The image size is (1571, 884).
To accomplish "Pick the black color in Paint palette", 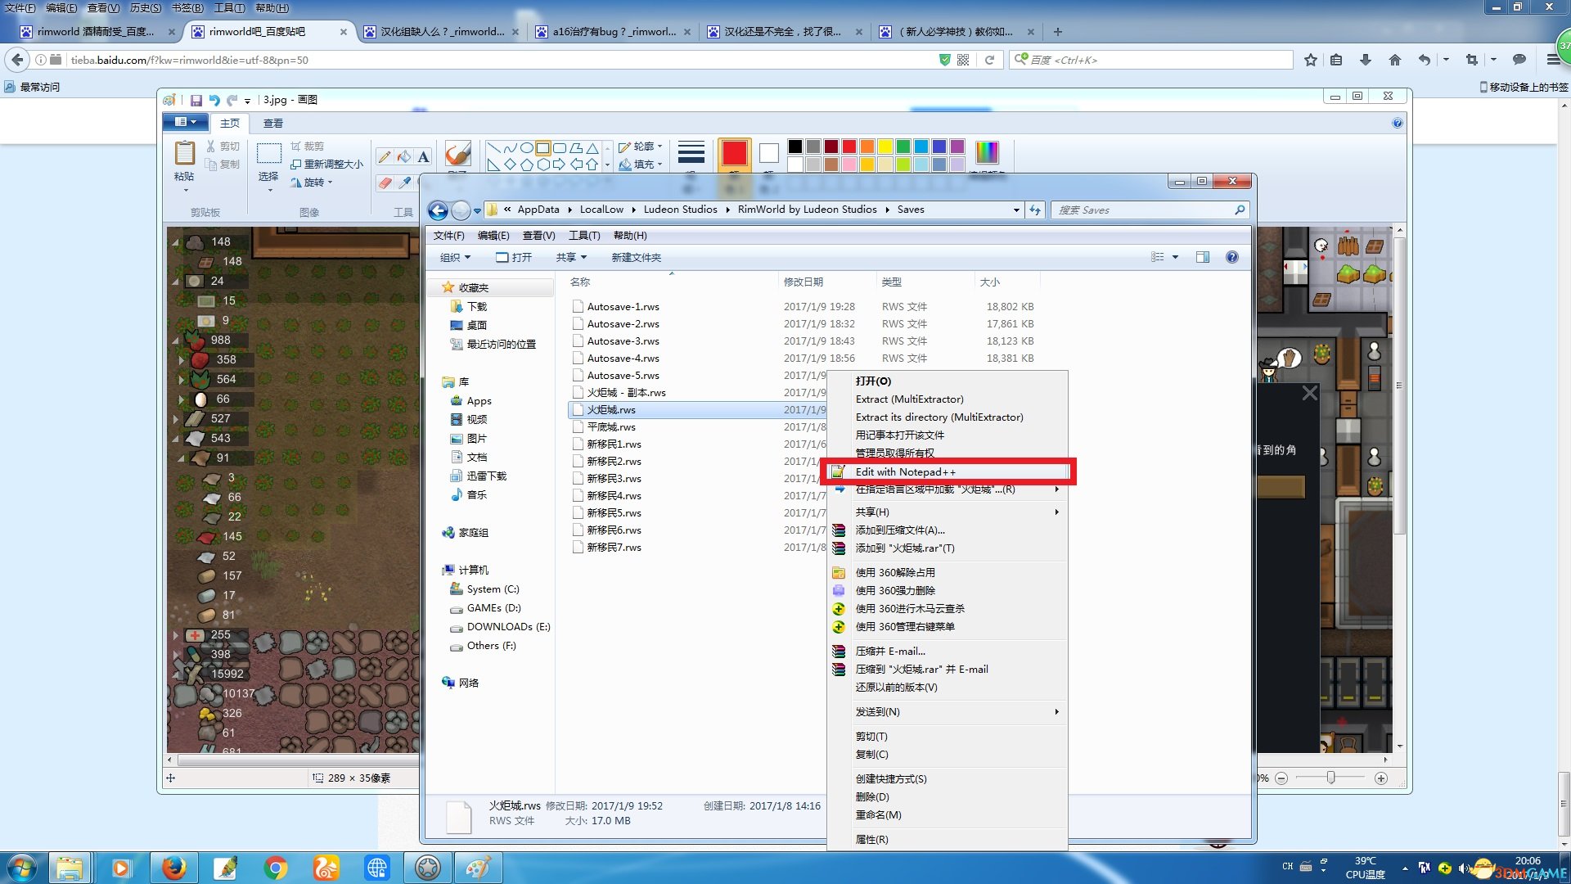I will (x=795, y=147).
